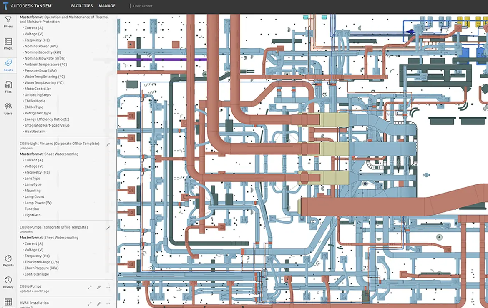This screenshot has height=308, width=488.
Task: Open the MANAGE menu
Action: click(107, 5)
